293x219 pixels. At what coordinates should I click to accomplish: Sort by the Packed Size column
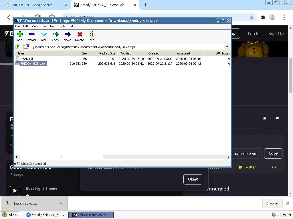[103, 53]
